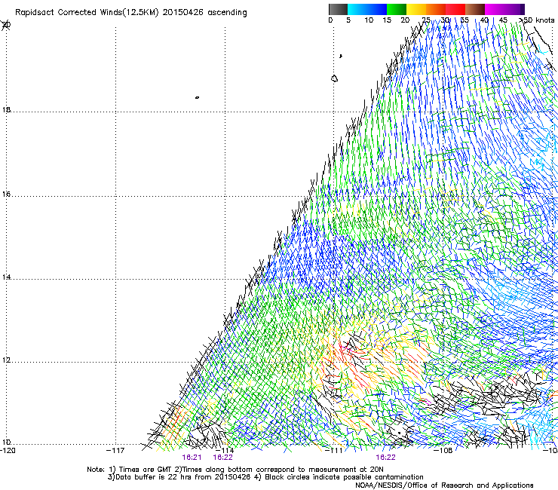This screenshot has width=558, height=490.
Task: Pick the dark blue 10-15 knots legend segment
Action: pos(377,9)
